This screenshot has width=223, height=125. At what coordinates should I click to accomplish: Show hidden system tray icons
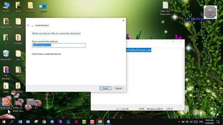pos(179,122)
